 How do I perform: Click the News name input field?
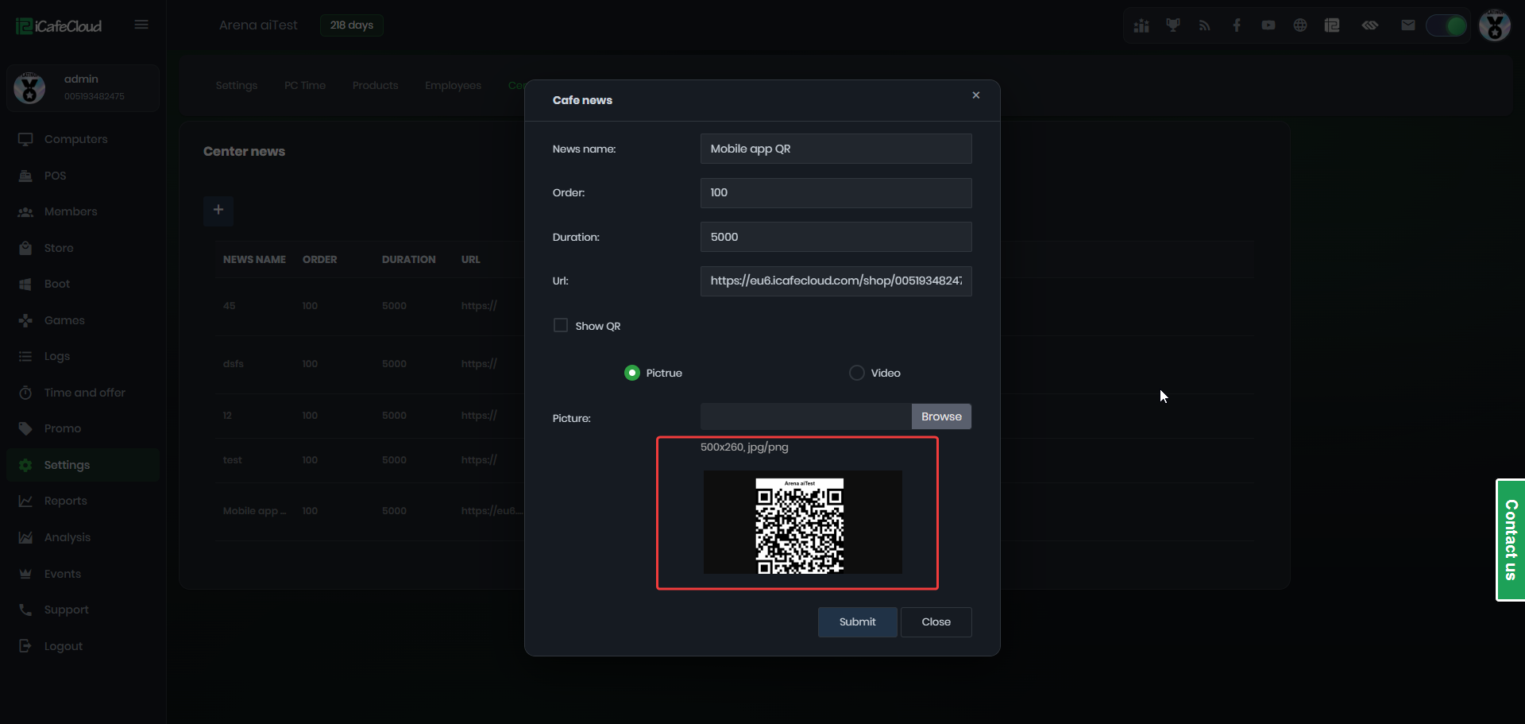click(836, 149)
